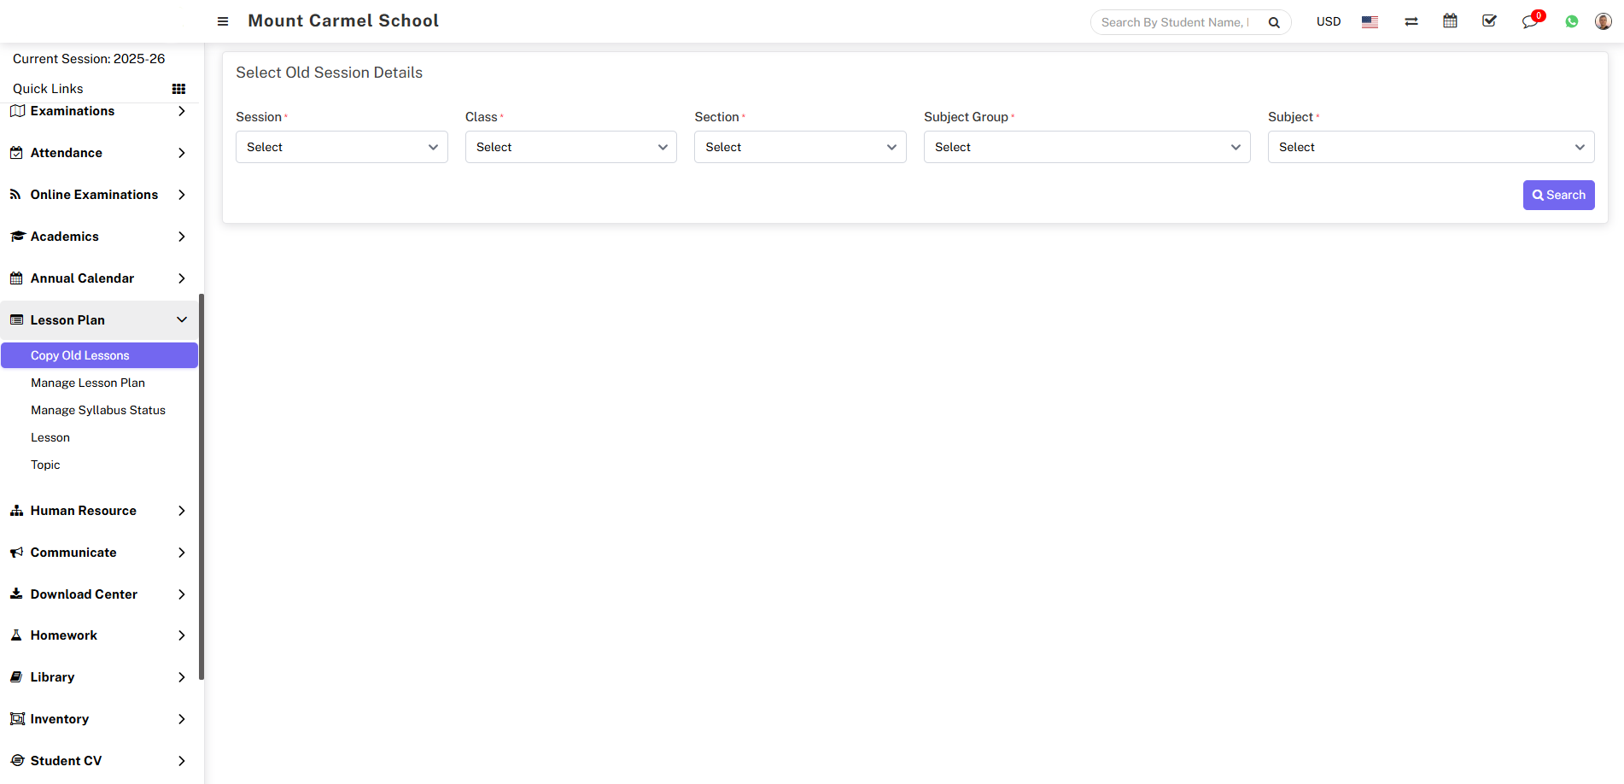The width and height of the screenshot is (1624, 784).
Task: Open the Class dropdown
Action: pos(570,147)
